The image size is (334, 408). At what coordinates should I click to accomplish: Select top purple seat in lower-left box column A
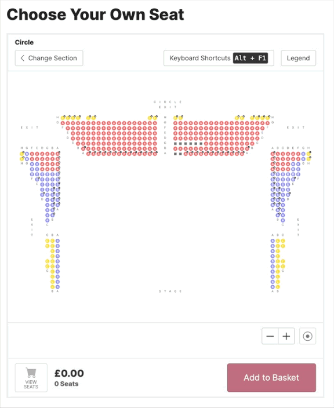point(57,241)
